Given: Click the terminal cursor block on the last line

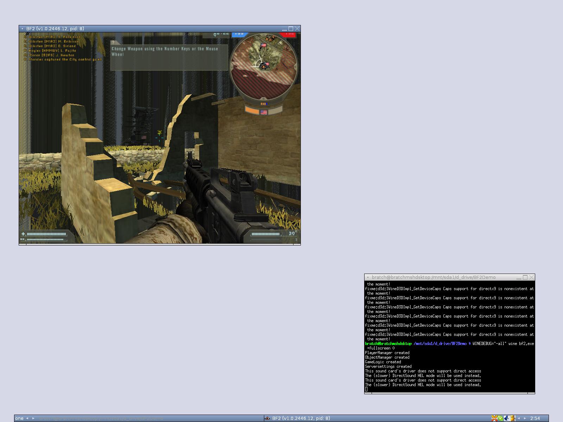Looking at the screenshot, I should tap(366, 389).
